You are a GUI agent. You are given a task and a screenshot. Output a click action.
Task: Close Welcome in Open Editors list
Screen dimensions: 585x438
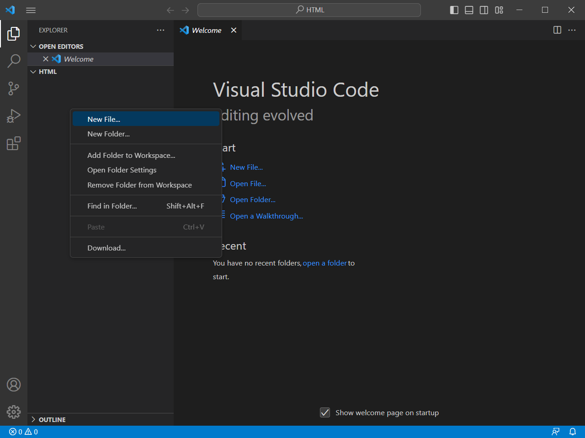[46, 59]
